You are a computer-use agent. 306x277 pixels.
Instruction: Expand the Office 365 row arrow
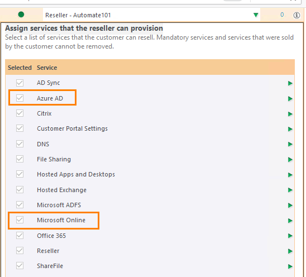pyautogui.click(x=290, y=236)
